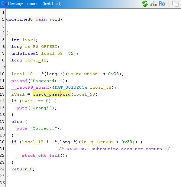Toggle the Ro read-only indicator icon
Image resolution: width=181 pixels, height=187 pixels.
click(x=162, y=4)
